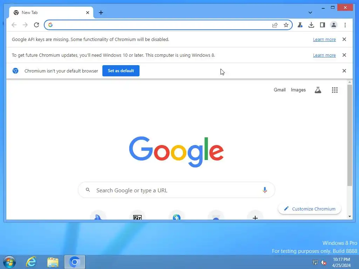Share this page icon in address bar
The height and width of the screenshot is (269, 359).
[275, 25]
